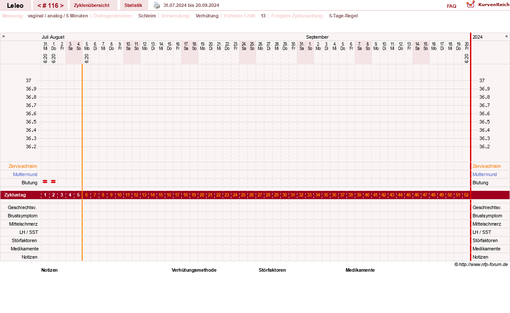Screen dimensions: 510x313
Task: Click the right Zervixschleim label
Action: pyautogui.click(x=487, y=166)
